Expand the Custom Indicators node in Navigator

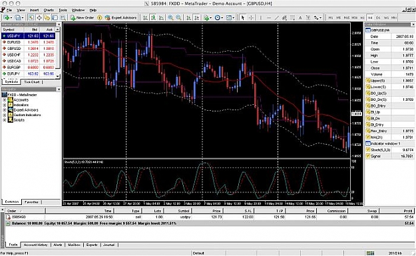click(x=4, y=115)
